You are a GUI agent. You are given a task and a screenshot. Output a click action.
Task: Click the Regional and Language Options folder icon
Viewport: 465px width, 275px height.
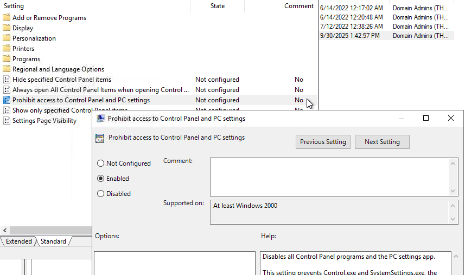[7, 69]
